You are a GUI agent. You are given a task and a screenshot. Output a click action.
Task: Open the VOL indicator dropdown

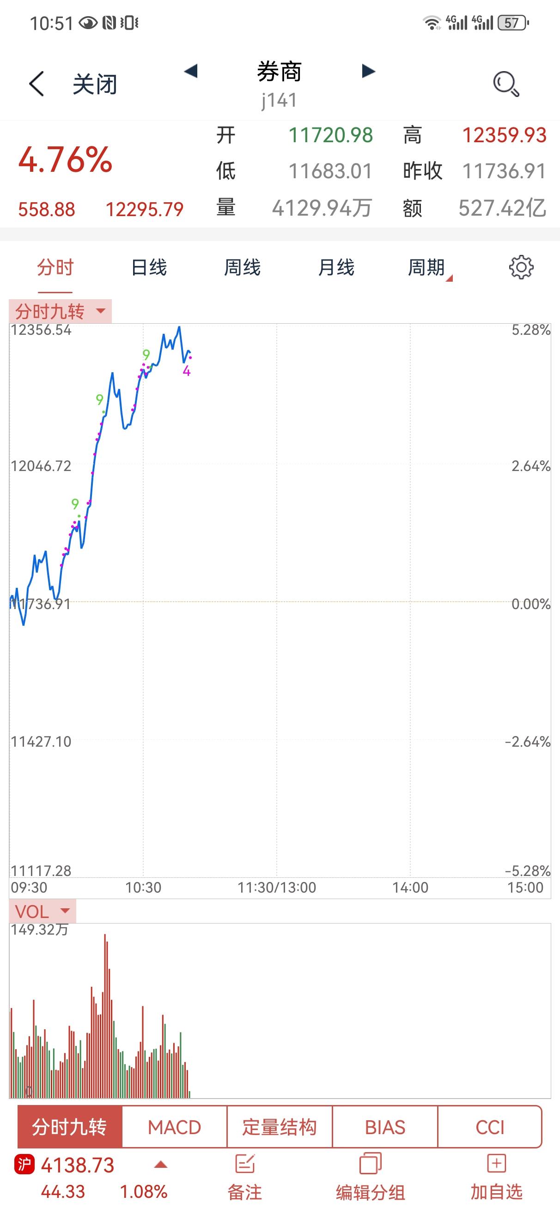(42, 911)
